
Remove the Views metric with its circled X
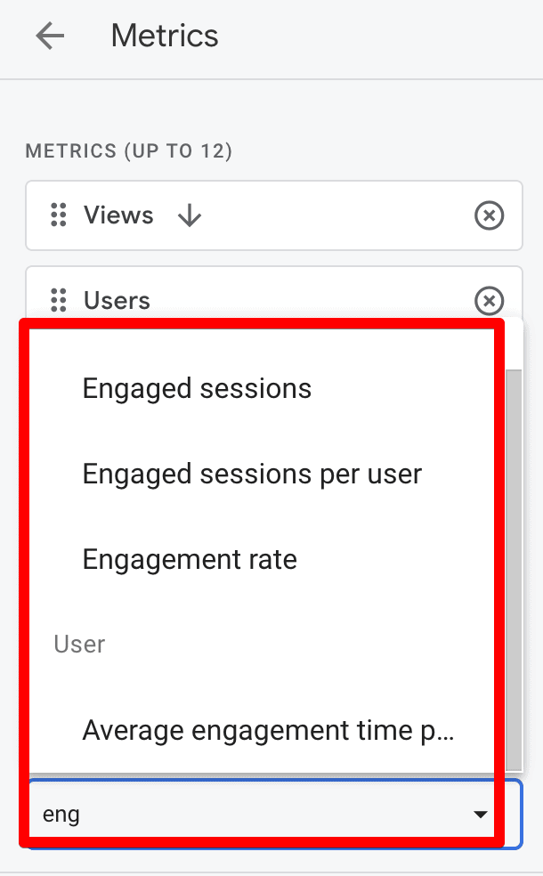coord(489,215)
